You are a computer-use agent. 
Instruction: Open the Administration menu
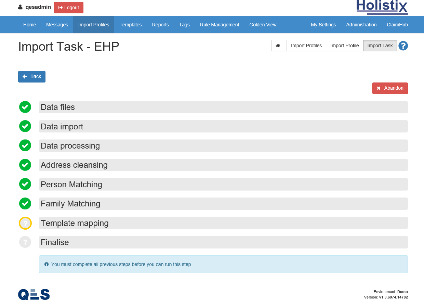click(361, 25)
